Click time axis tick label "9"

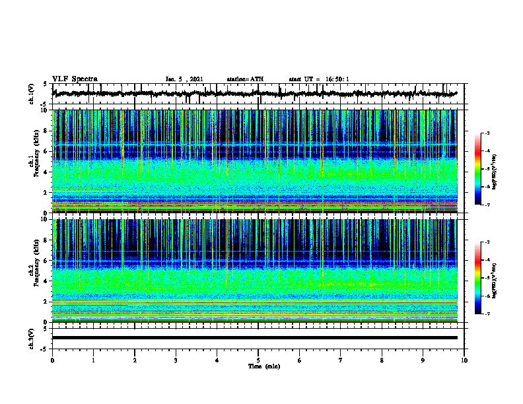[x=423, y=360]
